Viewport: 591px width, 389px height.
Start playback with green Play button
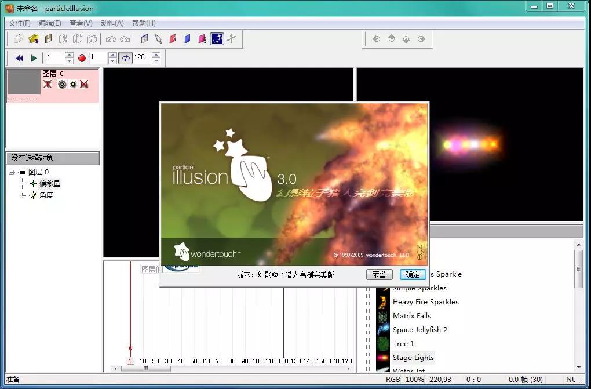tap(34, 58)
